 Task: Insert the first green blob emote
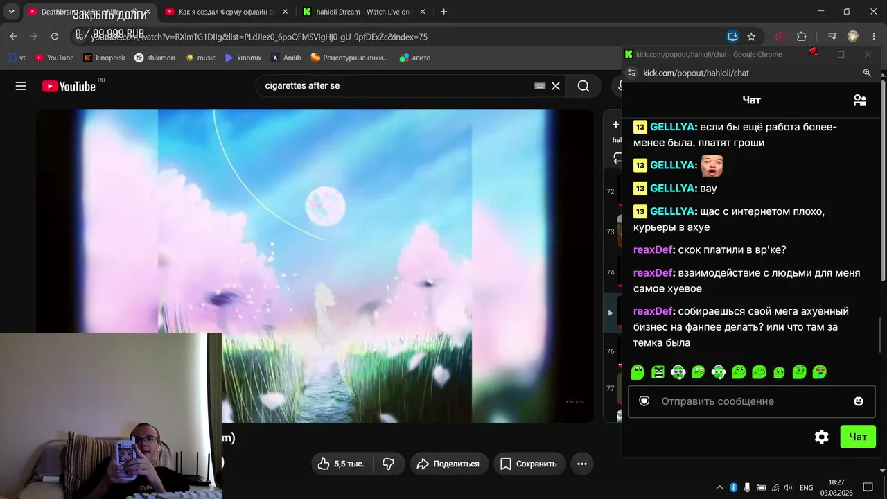tap(638, 372)
